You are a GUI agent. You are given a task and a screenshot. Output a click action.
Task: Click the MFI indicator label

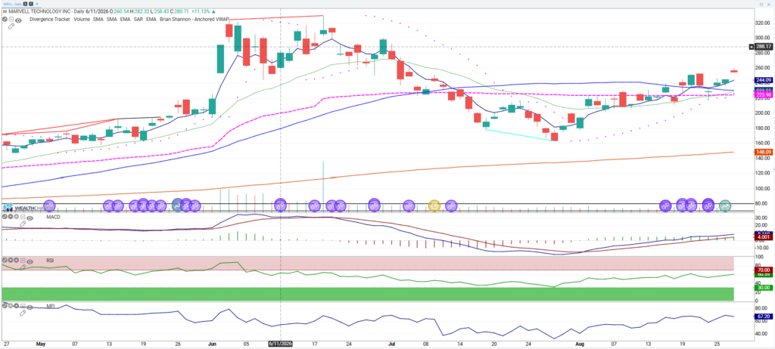click(50, 306)
